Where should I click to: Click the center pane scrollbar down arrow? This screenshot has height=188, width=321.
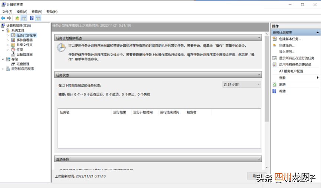coord(266,167)
